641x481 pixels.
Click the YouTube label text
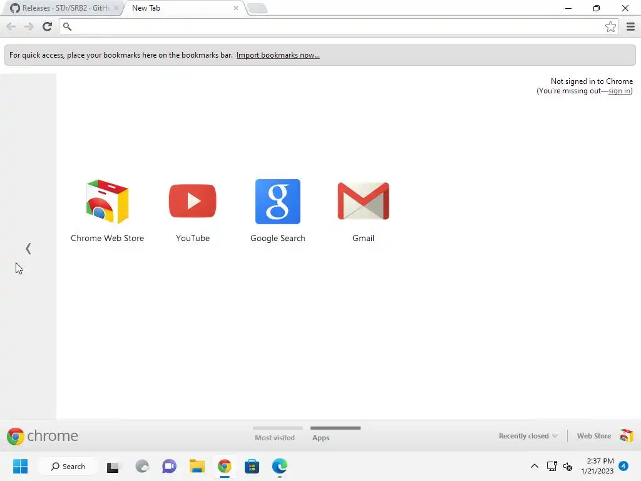[193, 238]
